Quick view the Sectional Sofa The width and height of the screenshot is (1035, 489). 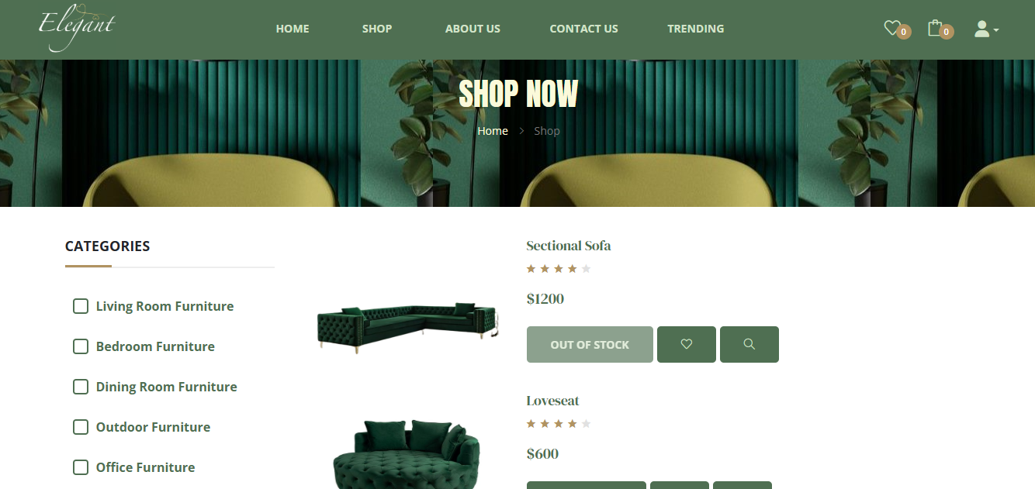(x=749, y=344)
